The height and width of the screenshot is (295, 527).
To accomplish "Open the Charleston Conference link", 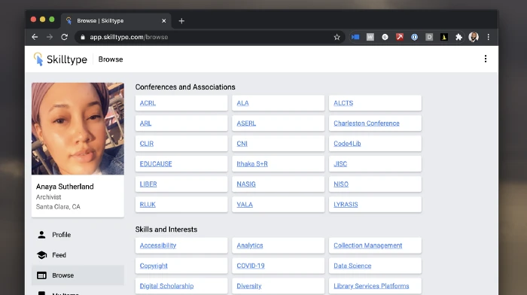I will 367,123.
